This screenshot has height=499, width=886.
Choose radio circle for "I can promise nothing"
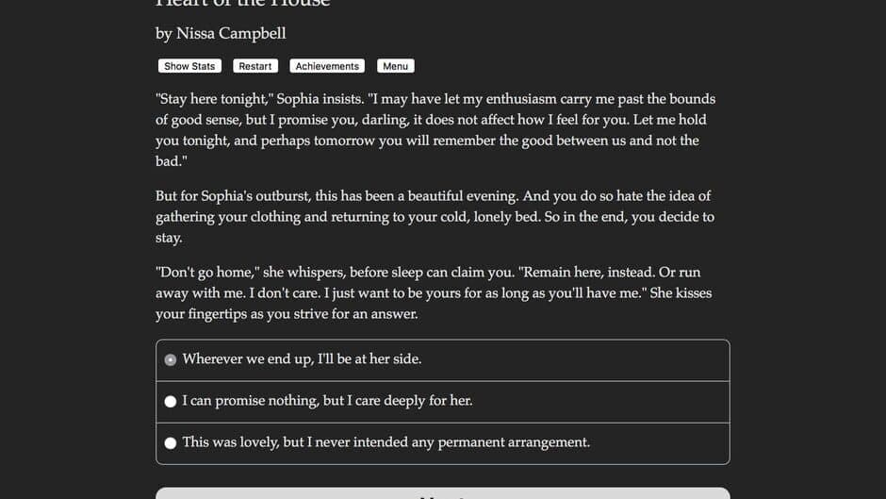coord(171,401)
